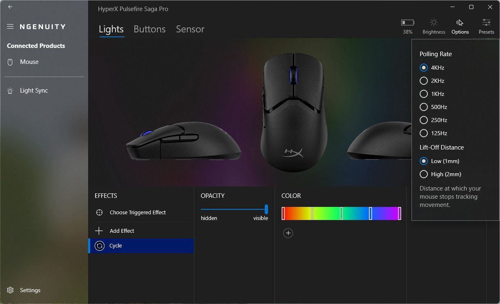The width and height of the screenshot is (500, 304).
Task: Click the Options icon in toolbar
Action: click(460, 23)
